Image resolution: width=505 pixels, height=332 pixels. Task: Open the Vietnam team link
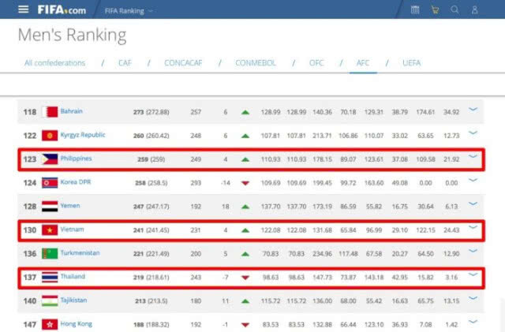(x=72, y=229)
